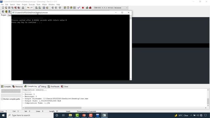210x118 pixels.
Task: Click the Replace toolbar icon
Action: pyautogui.click(x=39, y=8)
